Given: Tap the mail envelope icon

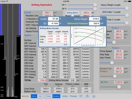Looking at the screenshot, I should click(81, 96).
